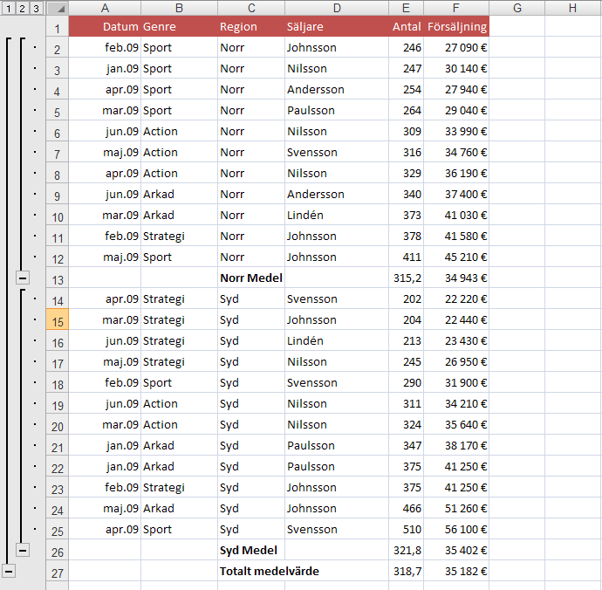Click the Region header cell

(251, 26)
